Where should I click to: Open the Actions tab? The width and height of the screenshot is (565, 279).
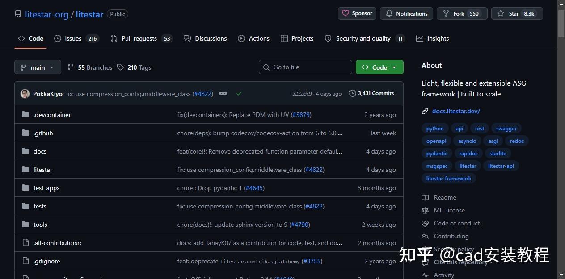254,38
